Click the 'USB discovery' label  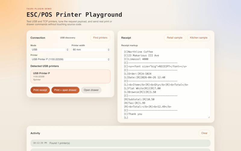point(67,38)
